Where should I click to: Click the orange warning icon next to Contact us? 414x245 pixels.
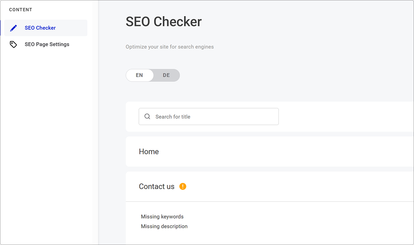coord(183,186)
